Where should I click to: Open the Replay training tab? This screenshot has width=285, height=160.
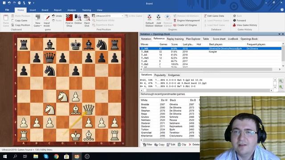pyautogui.click(x=175, y=39)
